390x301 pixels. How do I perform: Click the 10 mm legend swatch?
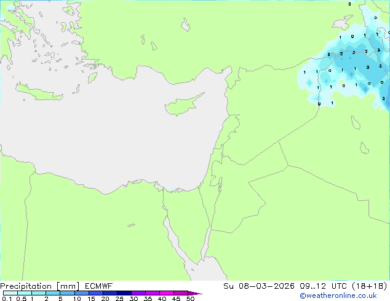81,293
